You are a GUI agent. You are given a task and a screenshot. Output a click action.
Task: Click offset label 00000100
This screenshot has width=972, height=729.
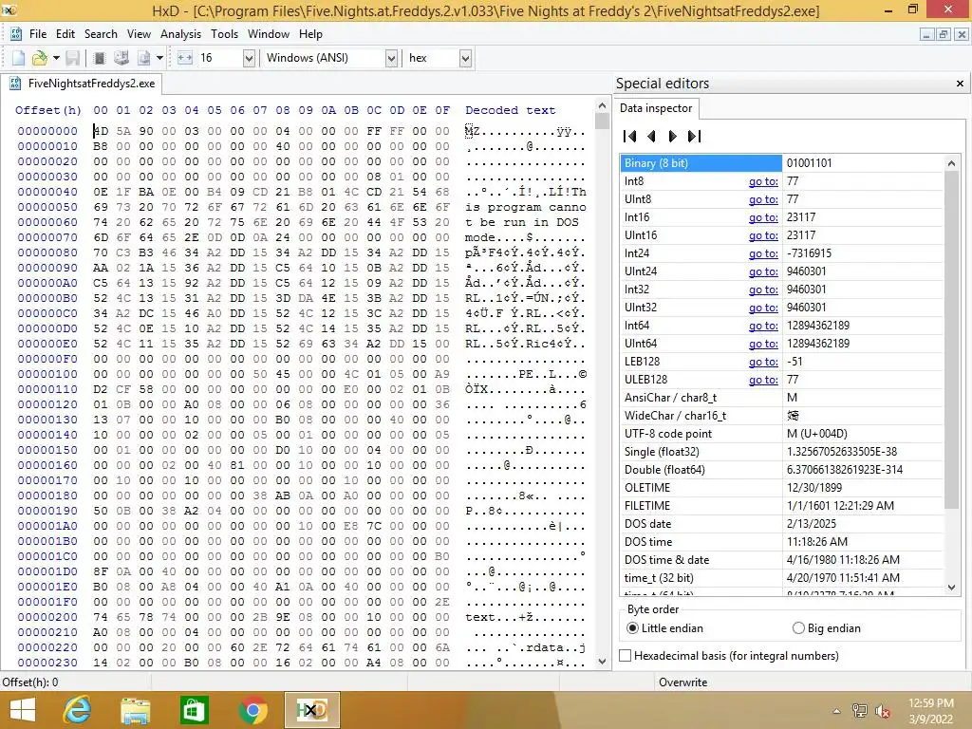(x=47, y=374)
